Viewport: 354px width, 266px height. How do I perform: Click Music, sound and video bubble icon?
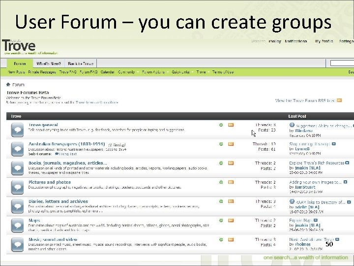[17, 244]
